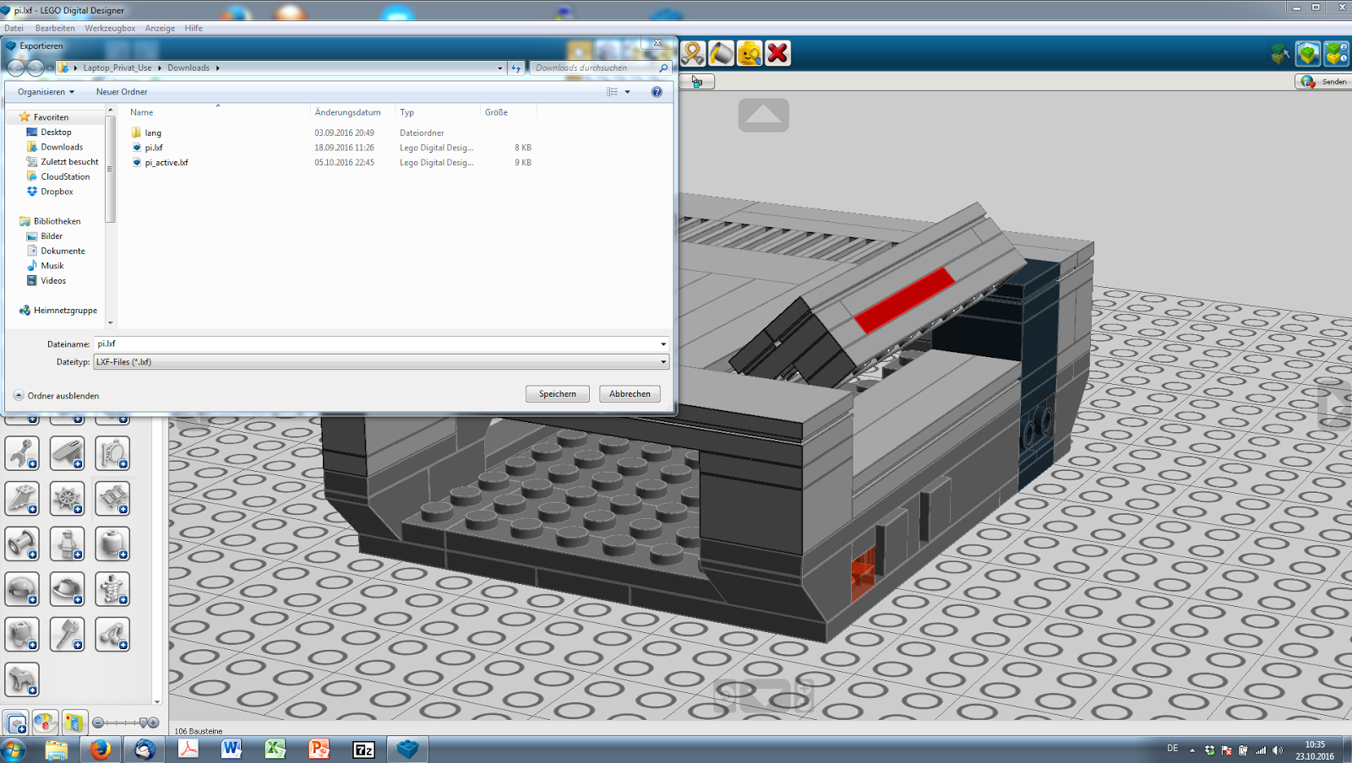
Task: Collapse folders with Ordner ausblenden
Action: click(56, 396)
